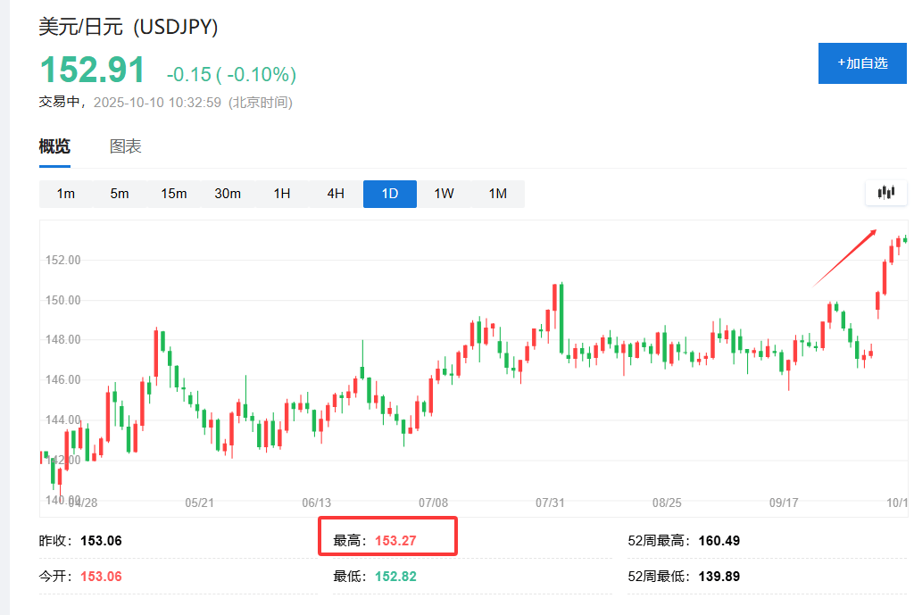Switch to the 图表 tab
The image size is (914, 615).
pyautogui.click(x=126, y=147)
